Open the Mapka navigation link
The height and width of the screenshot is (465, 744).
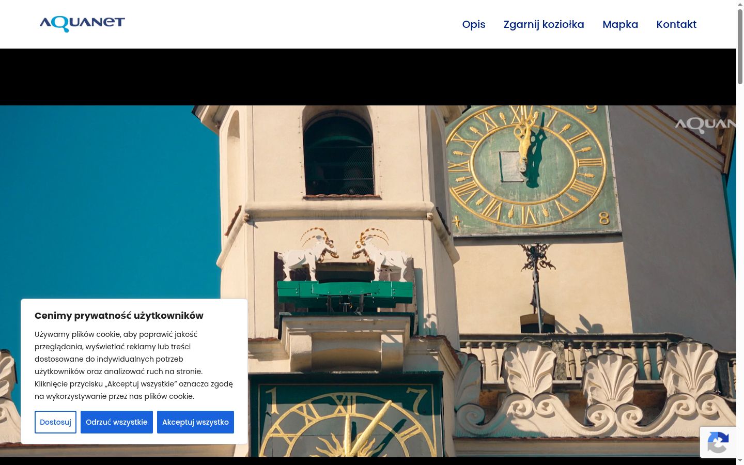[620, 24]
